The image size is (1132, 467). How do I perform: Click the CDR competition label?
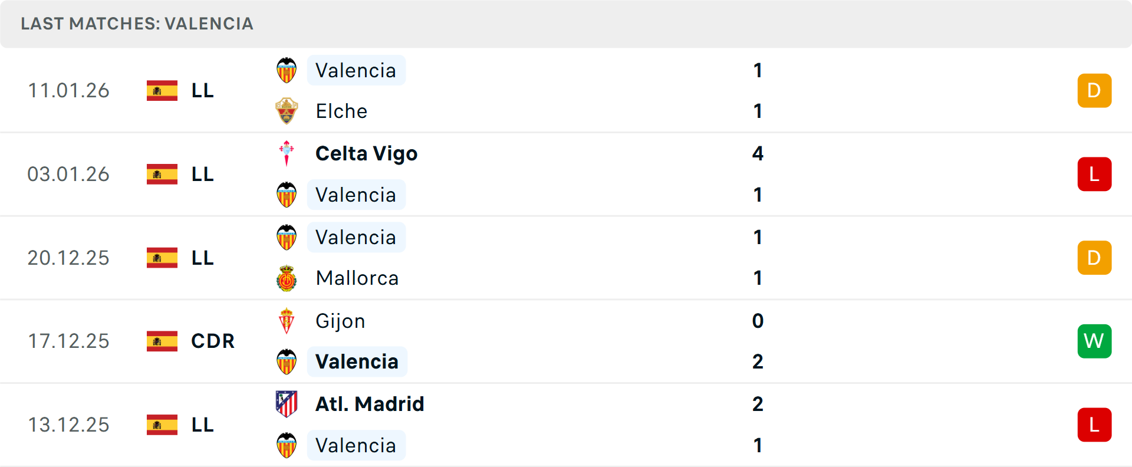[x=213, y=341]
